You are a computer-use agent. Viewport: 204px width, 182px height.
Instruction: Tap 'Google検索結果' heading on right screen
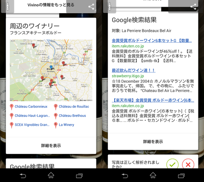(134, 20)
